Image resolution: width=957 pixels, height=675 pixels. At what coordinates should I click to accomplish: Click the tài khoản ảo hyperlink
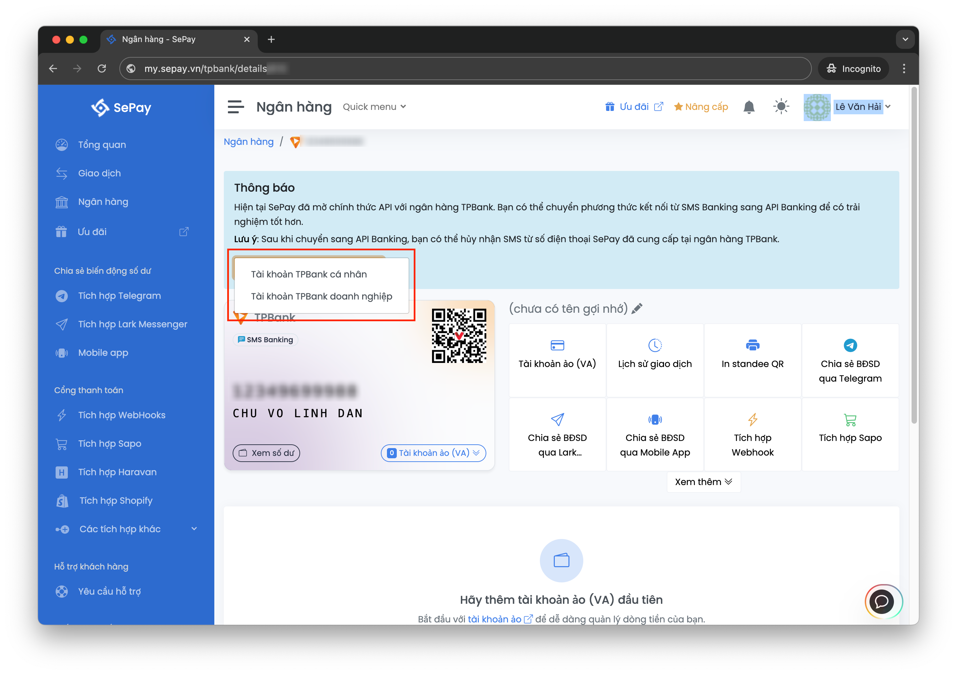tap(500, 619)
